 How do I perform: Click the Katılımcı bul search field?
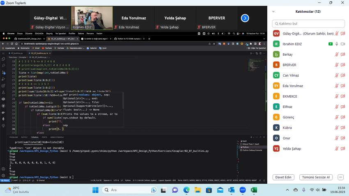(308, 23)
